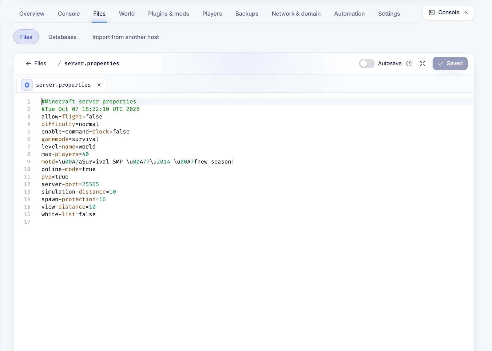Click the Saved button
The height and width of the screenshot is (351, 492).
[x=450, y=64]
